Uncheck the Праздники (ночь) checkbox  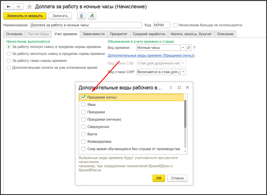click(84, 97)
